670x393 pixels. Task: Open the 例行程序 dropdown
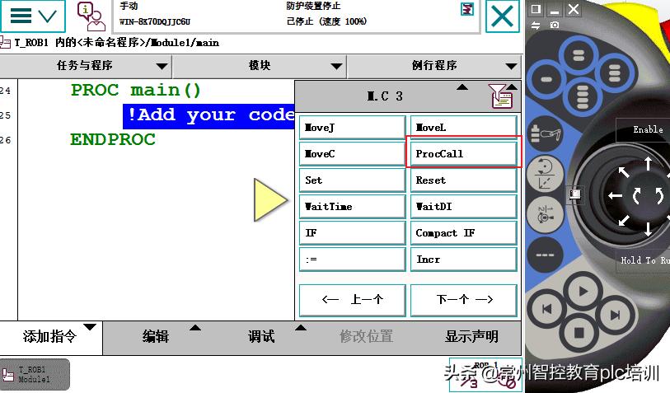tap(434, 66)
